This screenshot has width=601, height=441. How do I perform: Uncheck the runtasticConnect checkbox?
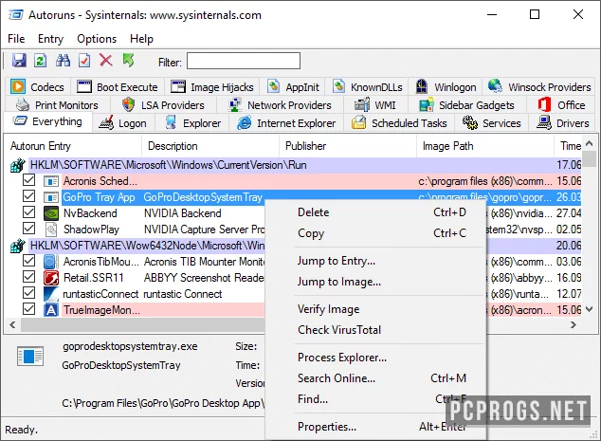point(28,293)
